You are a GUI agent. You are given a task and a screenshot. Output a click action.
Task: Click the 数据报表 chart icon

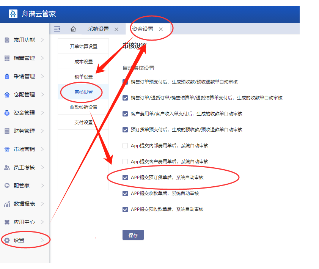(7, 204)
